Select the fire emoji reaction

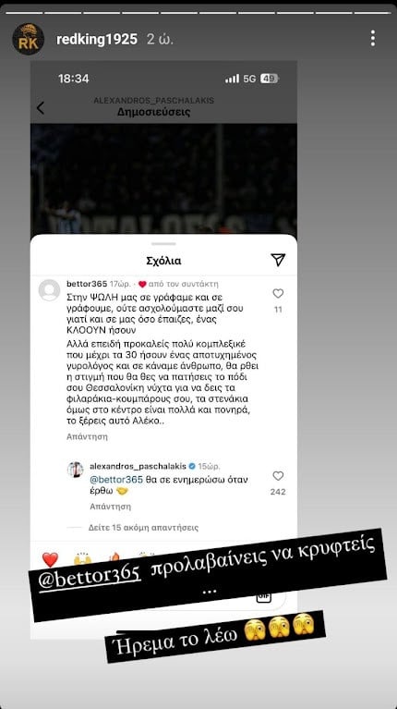114,559
